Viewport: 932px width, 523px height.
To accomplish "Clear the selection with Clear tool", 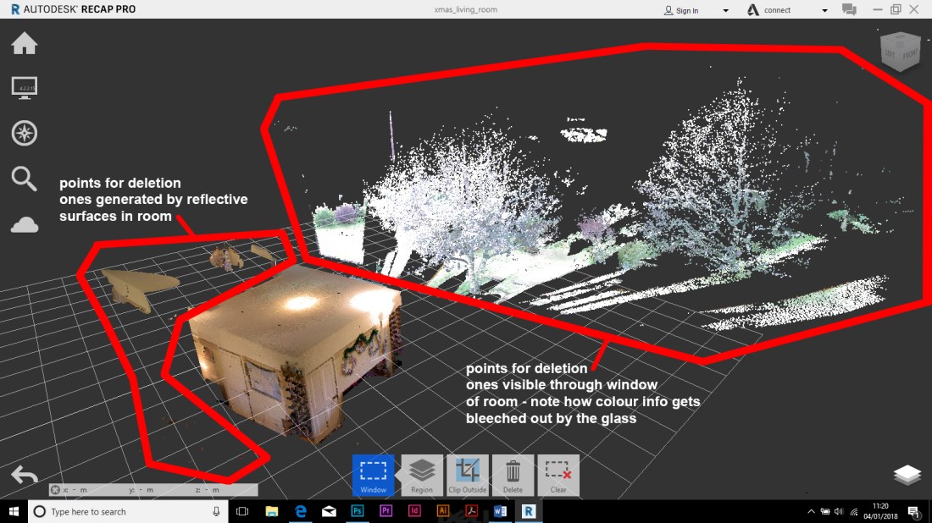I will pyautogui.click(x=558, y=475).
